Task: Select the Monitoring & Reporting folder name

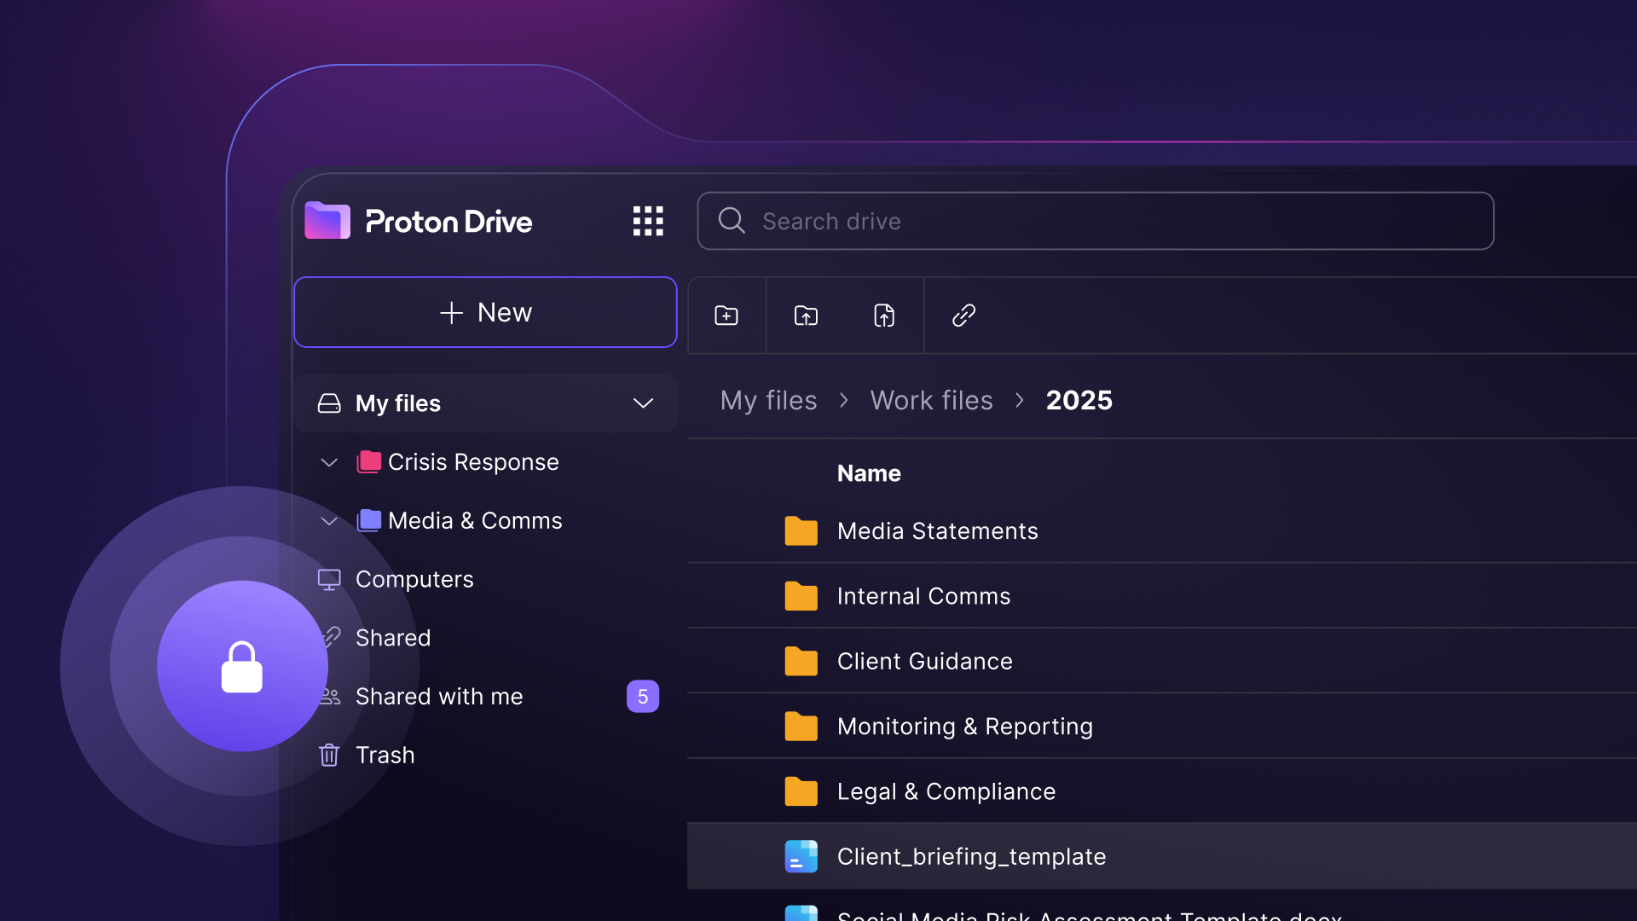Action: 965,727
